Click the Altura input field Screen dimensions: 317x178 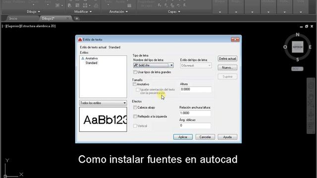coord(196,89)
